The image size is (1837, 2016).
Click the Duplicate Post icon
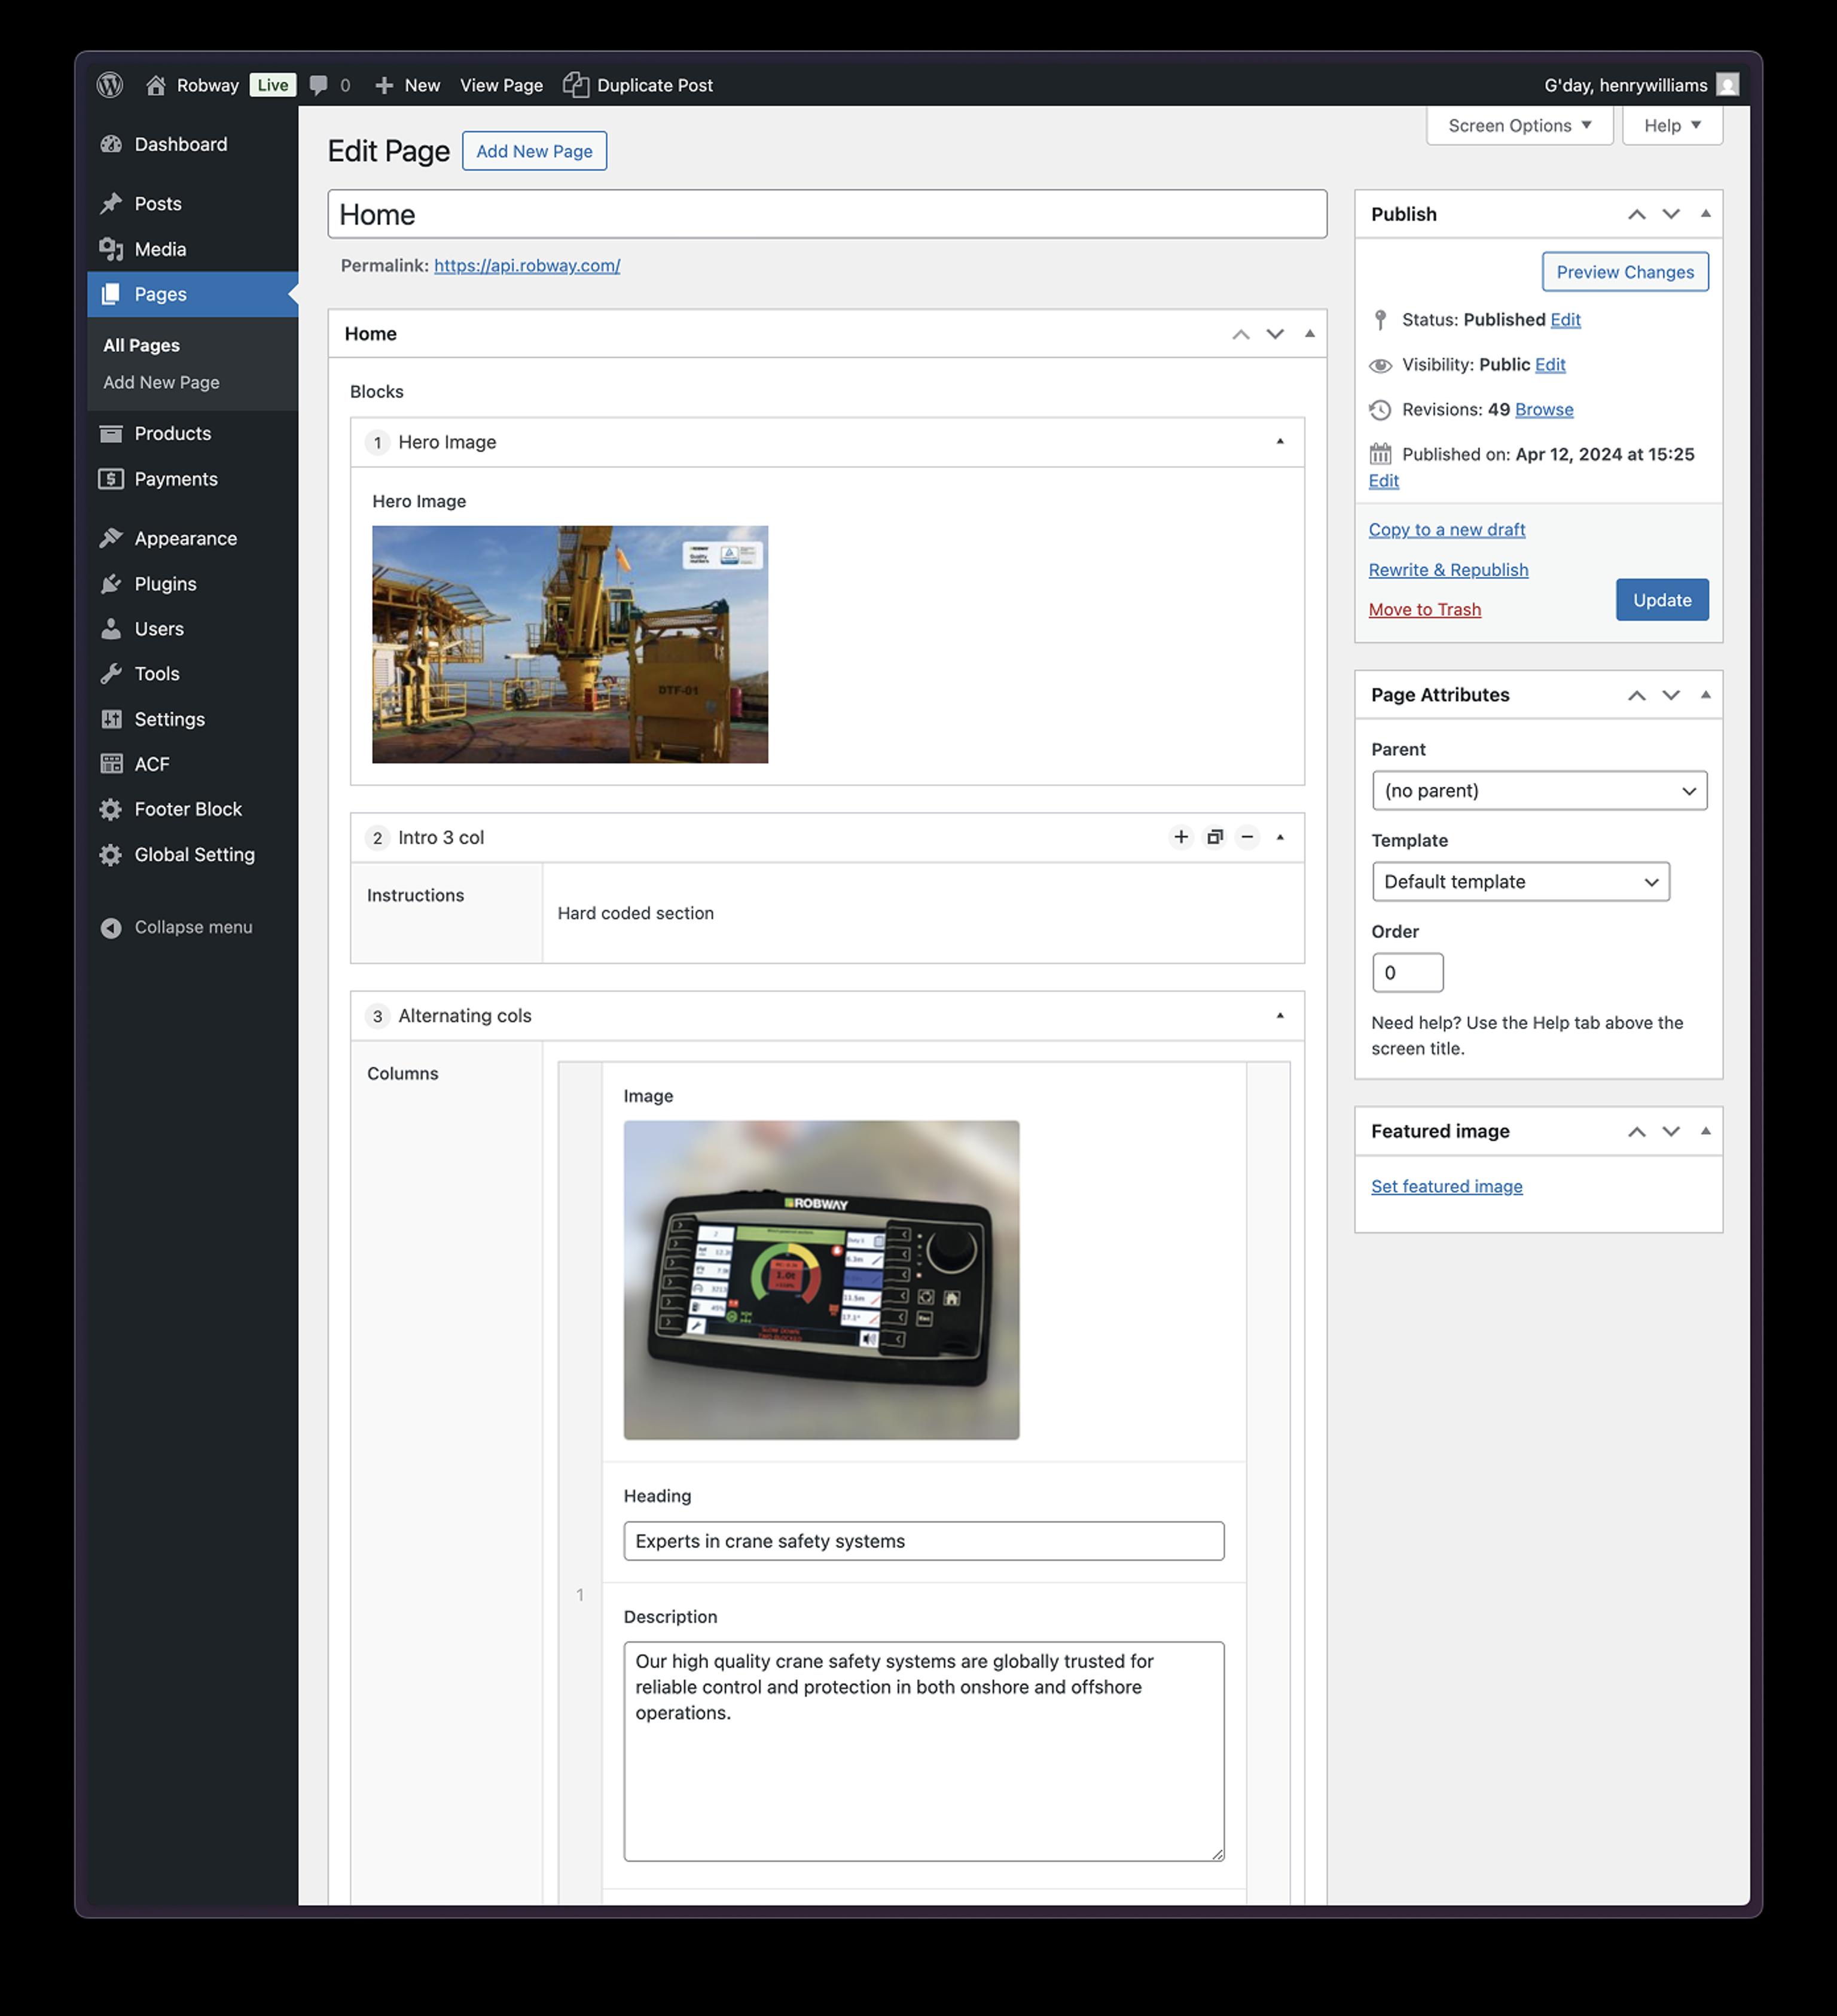[575, 85]
